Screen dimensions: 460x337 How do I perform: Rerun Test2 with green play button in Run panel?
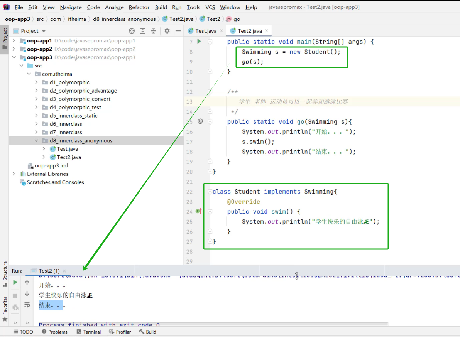pyautogui.click(x=15, y=283)
